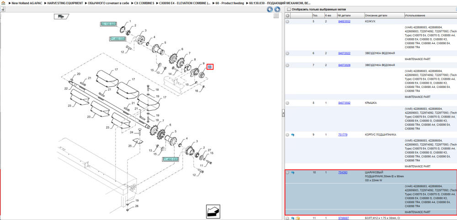
Task: Click the package icon in row 9706687
Action: click(x=298, y=218)
